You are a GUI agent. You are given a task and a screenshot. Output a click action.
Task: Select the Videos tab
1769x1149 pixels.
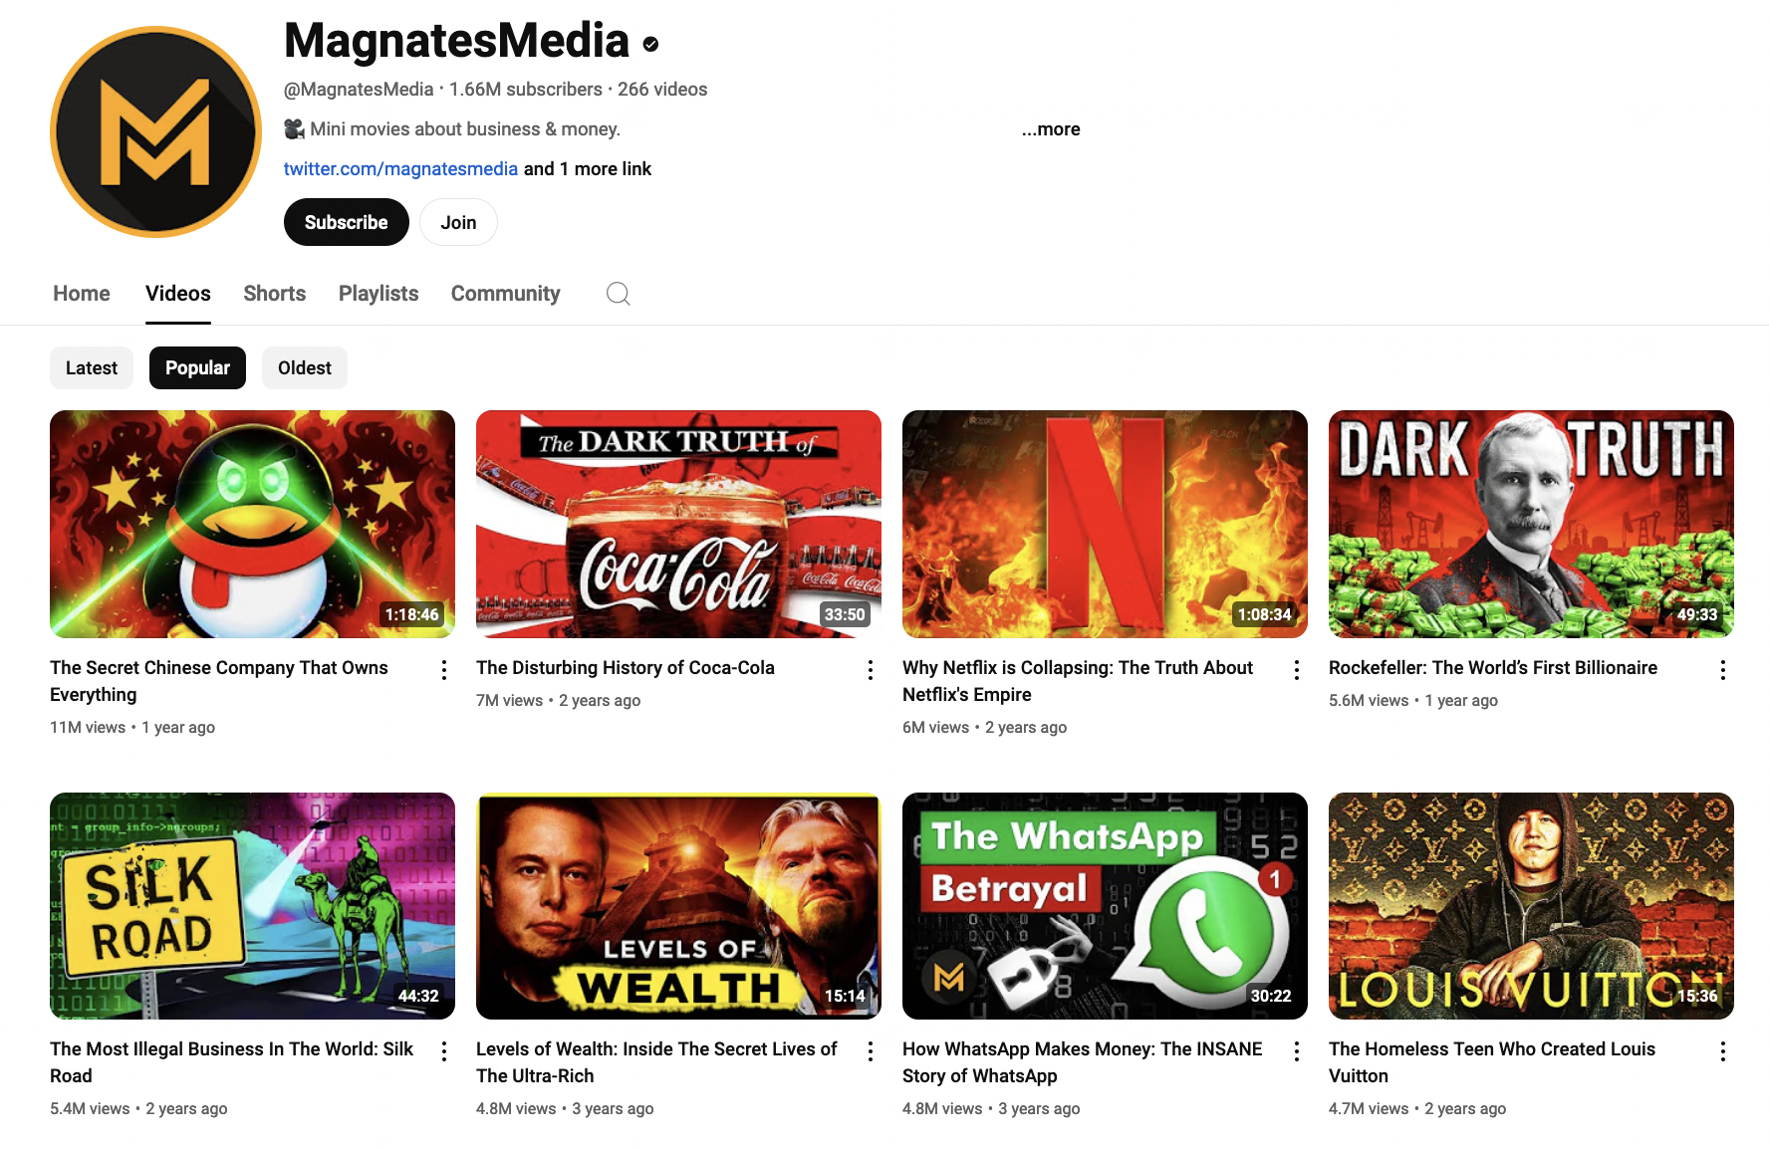(x=178, y=294)
